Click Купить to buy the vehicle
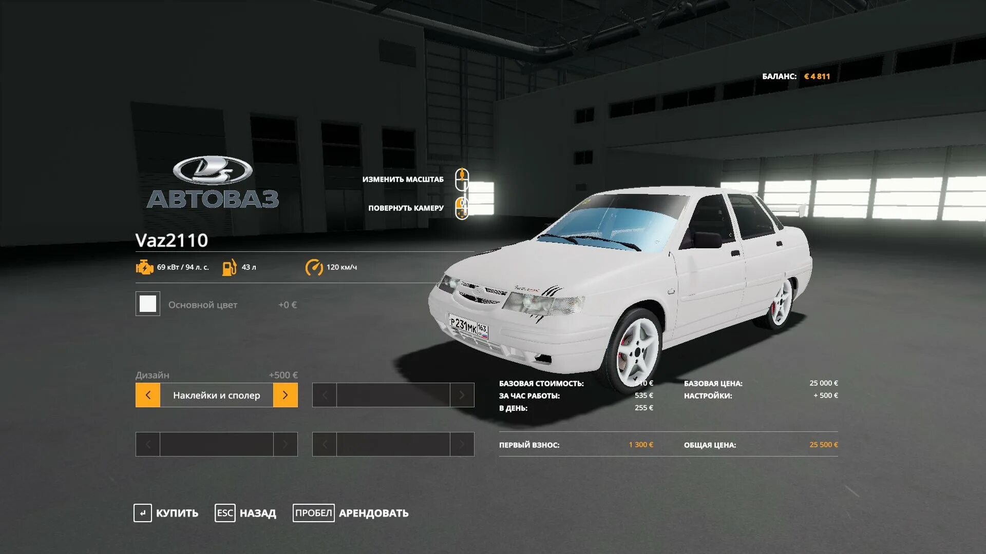 click(166, 513)
